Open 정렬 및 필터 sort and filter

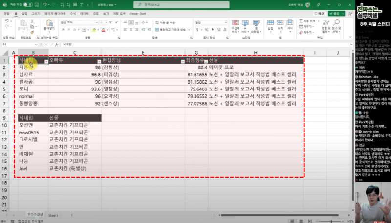(326, 26)
